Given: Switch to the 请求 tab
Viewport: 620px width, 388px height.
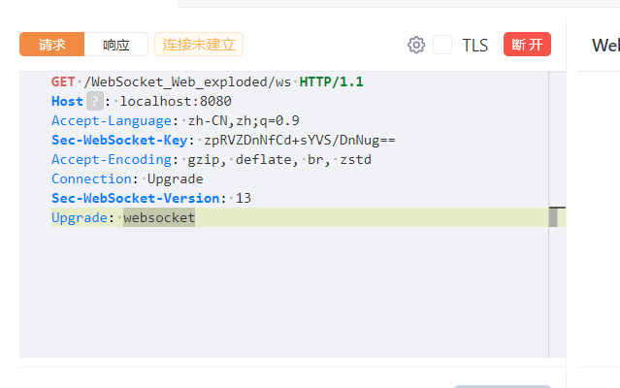Looking at the screenshot, I should (x=51, y=45).
